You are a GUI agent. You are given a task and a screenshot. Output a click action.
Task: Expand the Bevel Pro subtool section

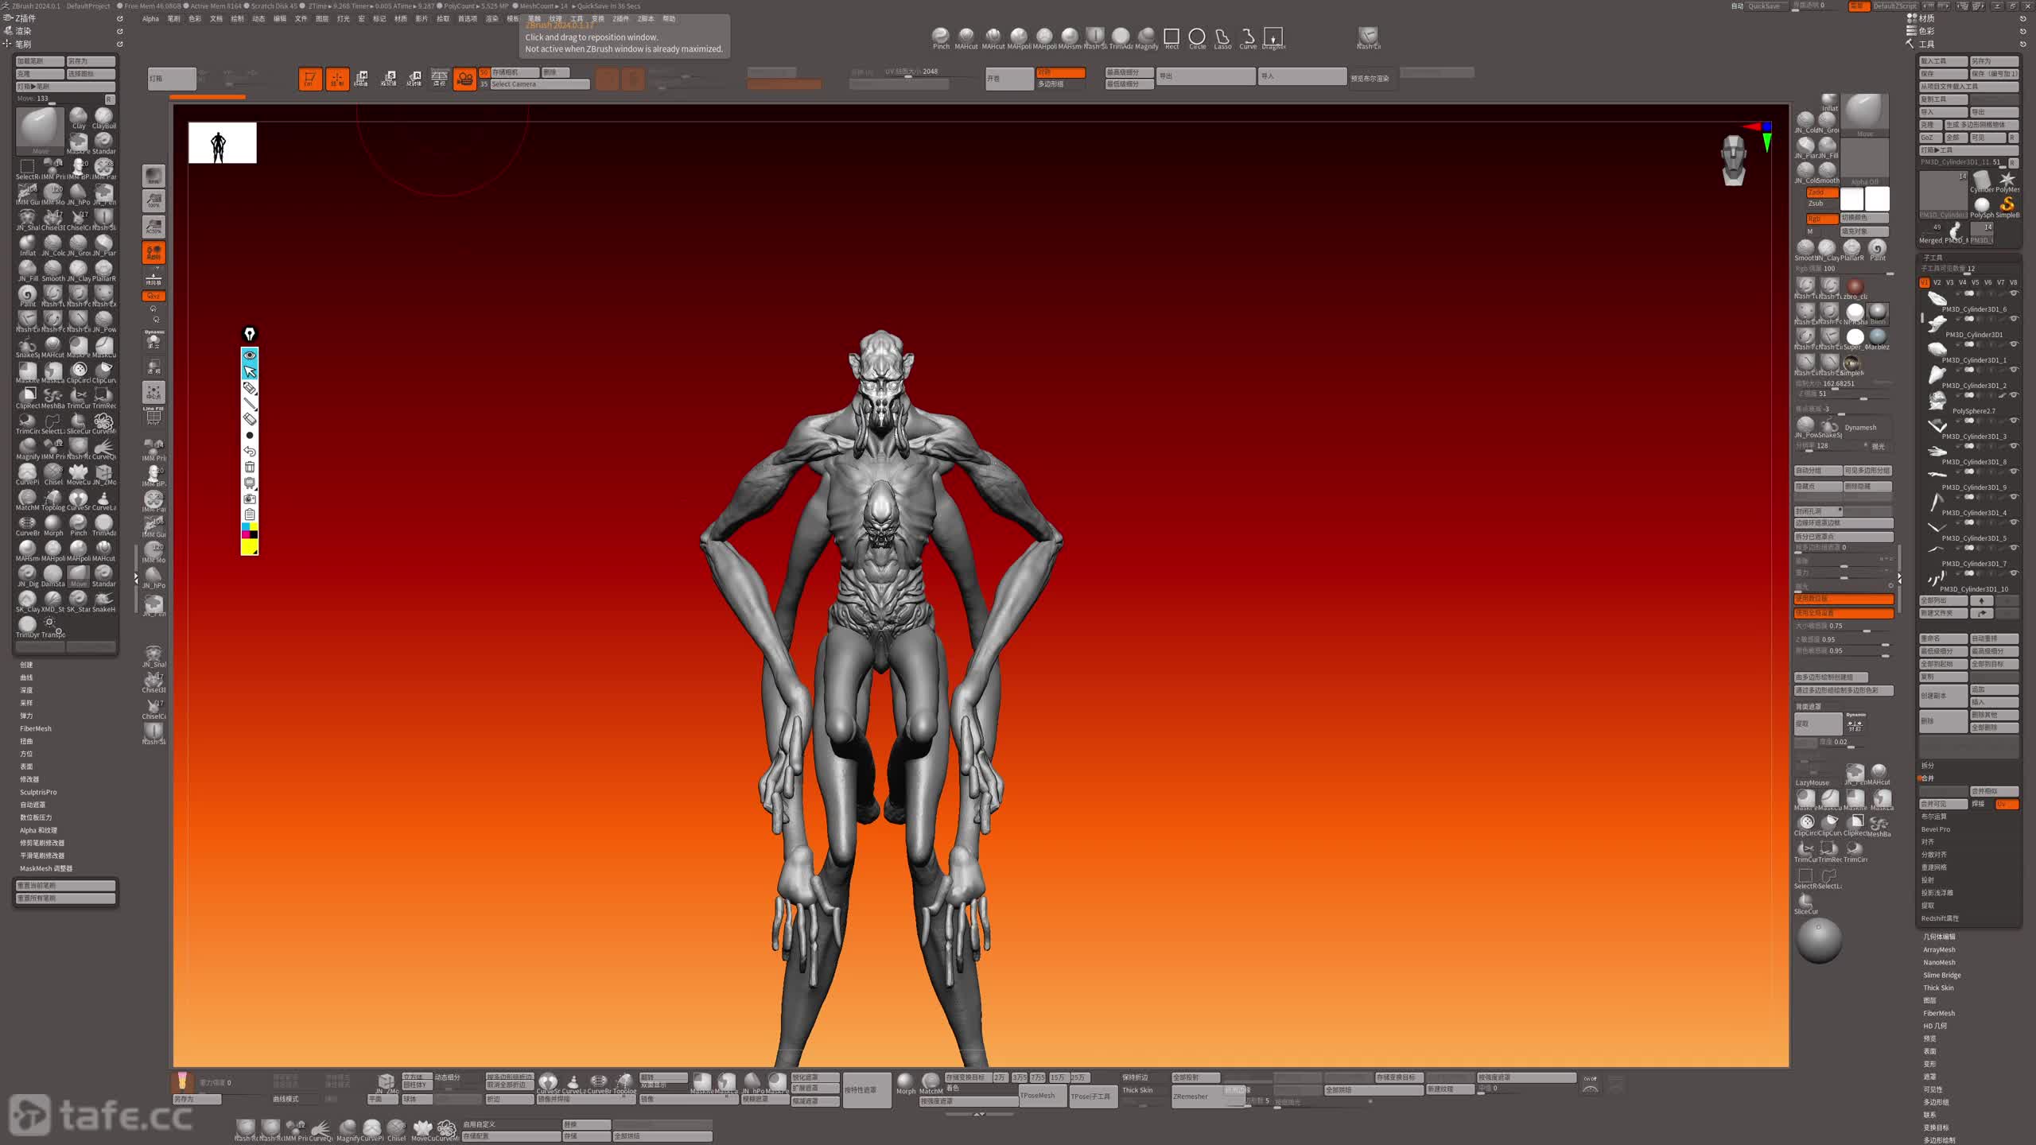tap(1935, 829)
